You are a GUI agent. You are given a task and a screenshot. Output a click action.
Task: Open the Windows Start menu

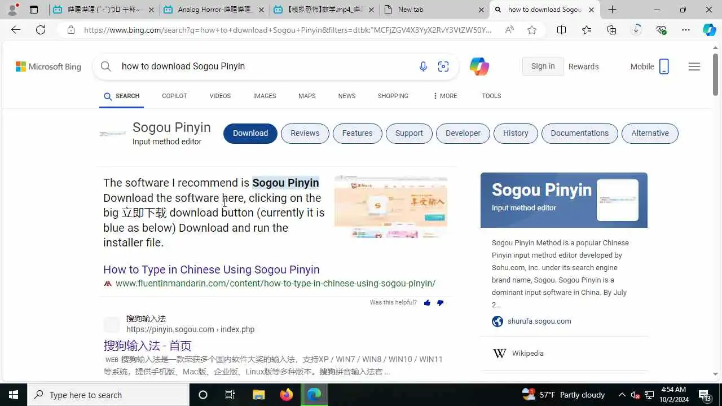point(14,395)
